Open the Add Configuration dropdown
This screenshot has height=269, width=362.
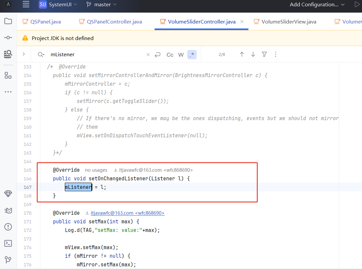(317, 4)
